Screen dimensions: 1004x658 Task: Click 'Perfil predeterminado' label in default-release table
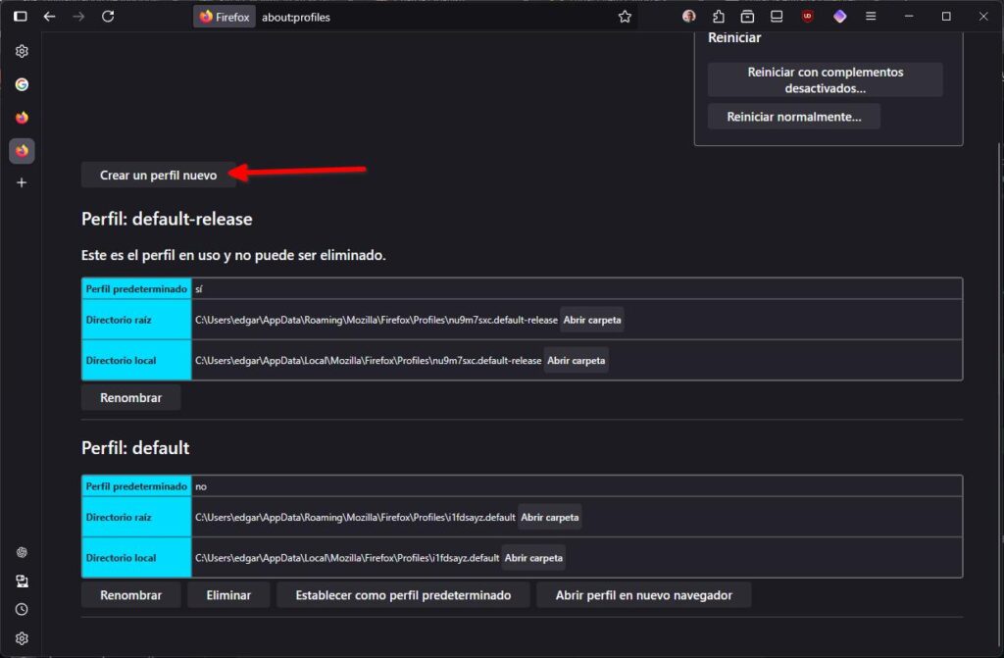[136, 289]
